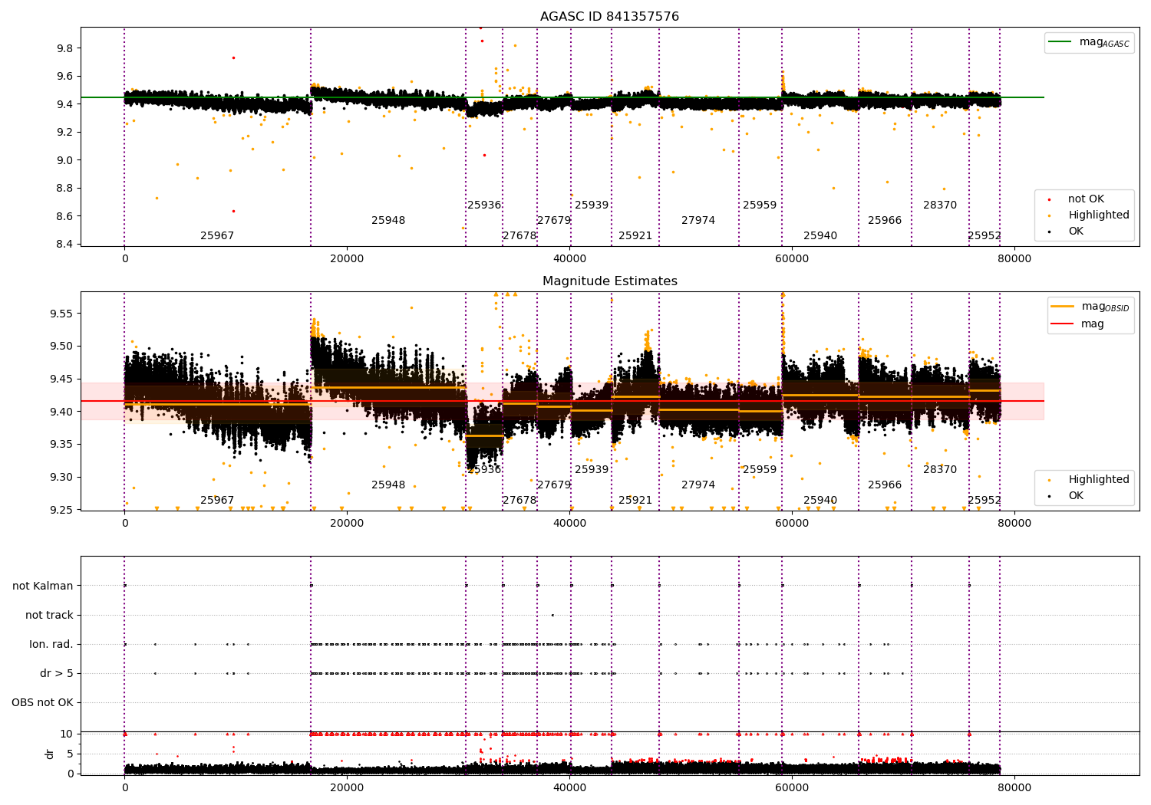Click 'OK' in the top plot legend
The height and width of the screenshot is (805, 1151).
(1076, 232)
